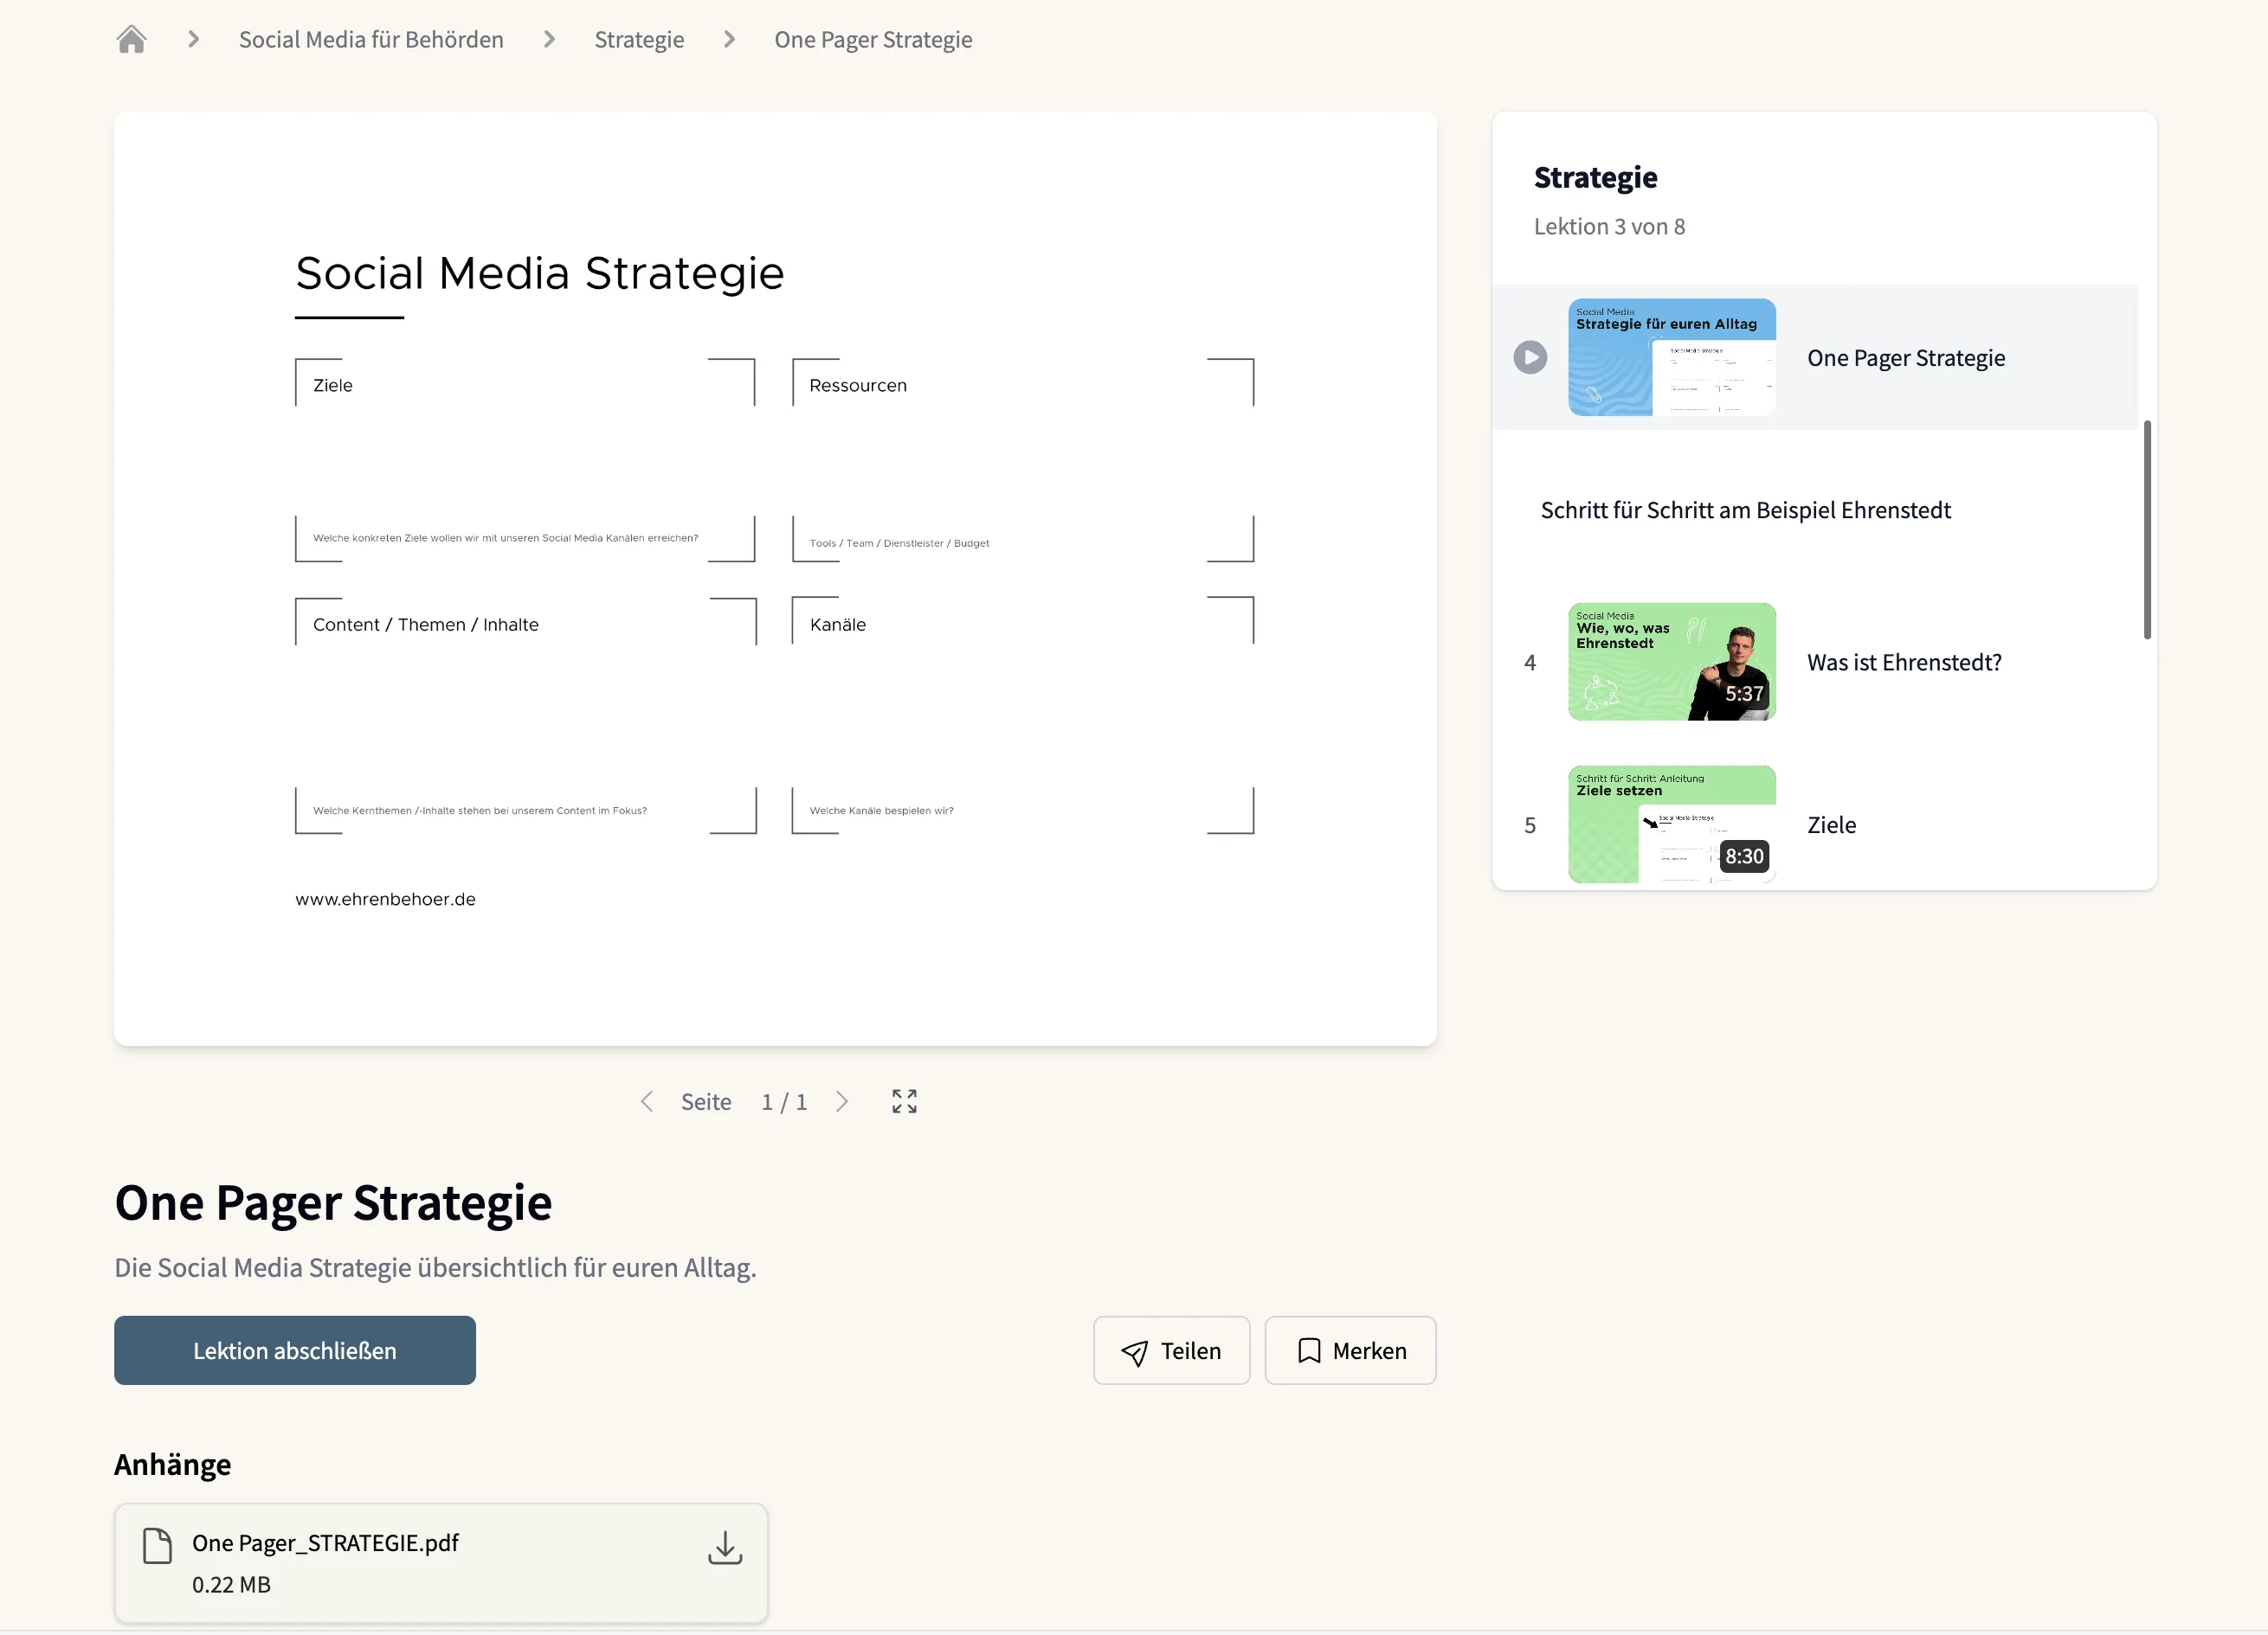Click the bookmark Merken icon
Viewport: 2268px width, 1635px height.
1308,1351
